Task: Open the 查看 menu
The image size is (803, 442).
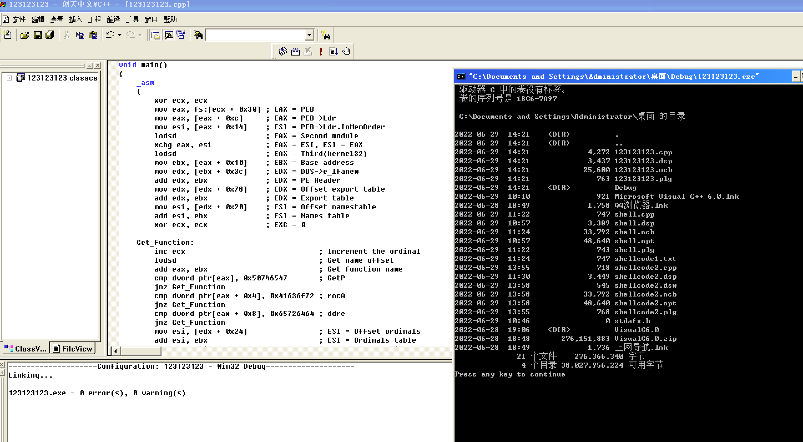Action: (57, 19)
